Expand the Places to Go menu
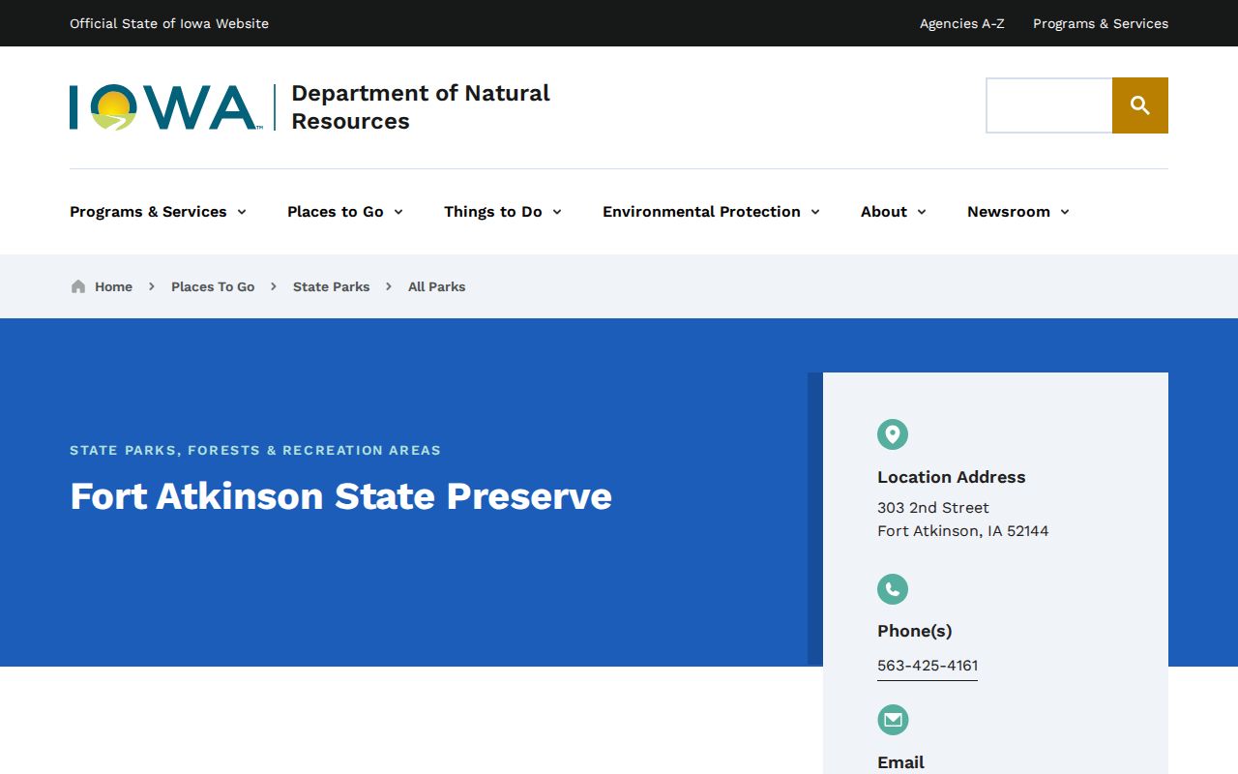This screenshot has height=774, width=1238. [345, 212]
